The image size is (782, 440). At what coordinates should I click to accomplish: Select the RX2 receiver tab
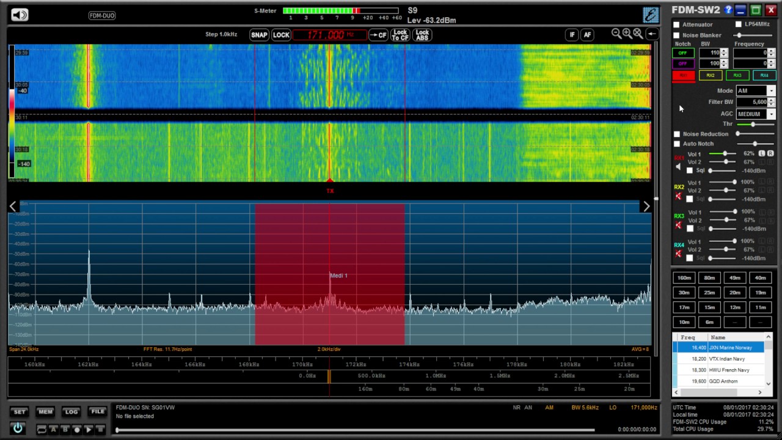click(710, 76)
